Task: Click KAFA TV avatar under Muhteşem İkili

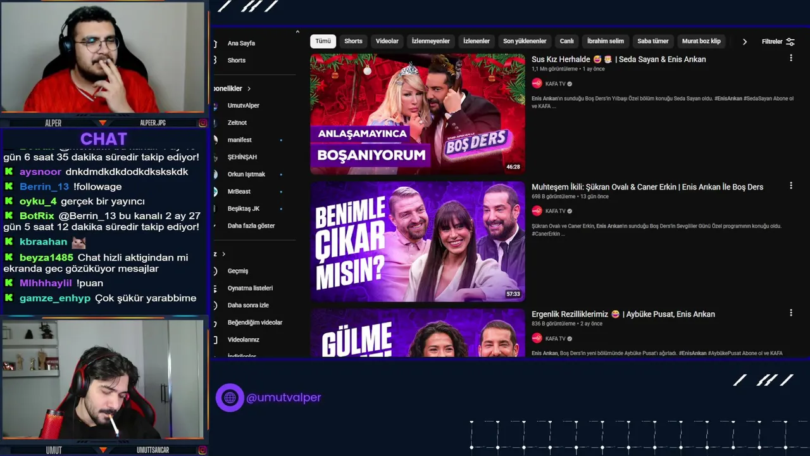Action: [537, 211]
